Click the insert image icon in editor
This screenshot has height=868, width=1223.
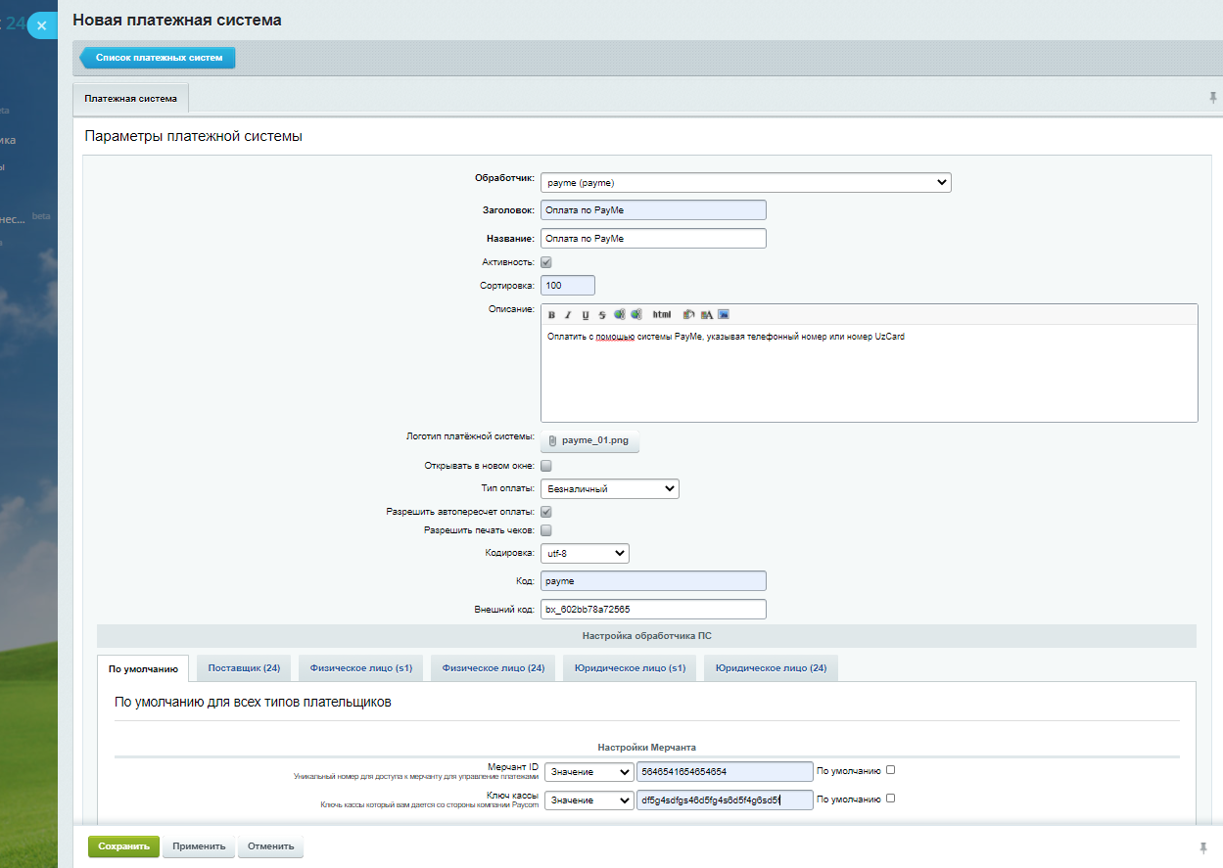724,314
